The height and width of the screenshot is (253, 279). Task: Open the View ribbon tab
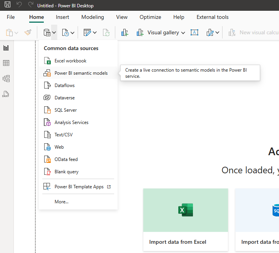point(122,17)
